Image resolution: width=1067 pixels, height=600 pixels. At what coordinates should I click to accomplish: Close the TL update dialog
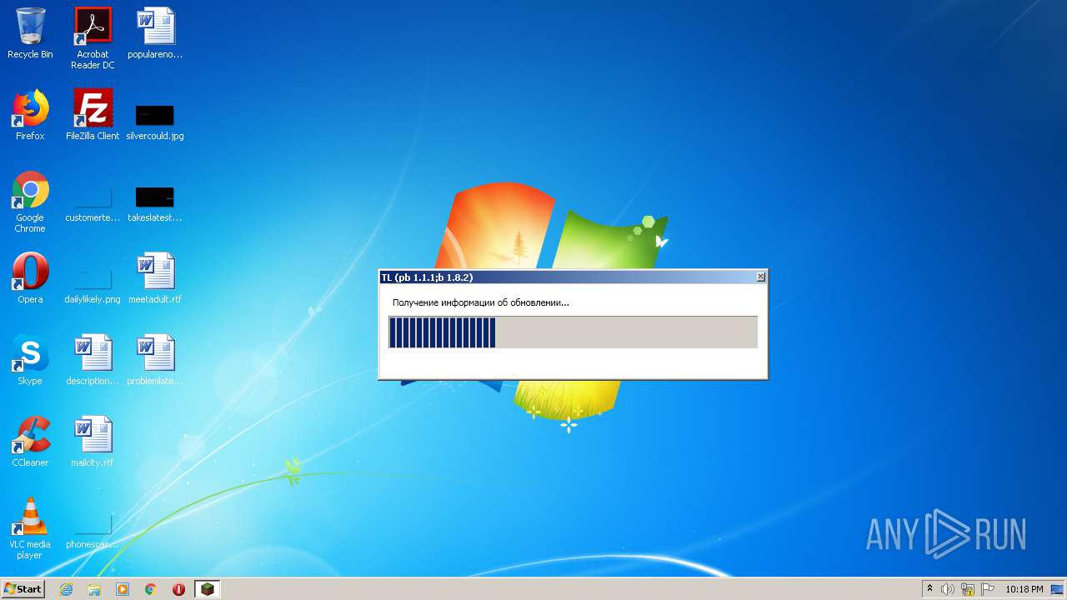pos(760,277)
